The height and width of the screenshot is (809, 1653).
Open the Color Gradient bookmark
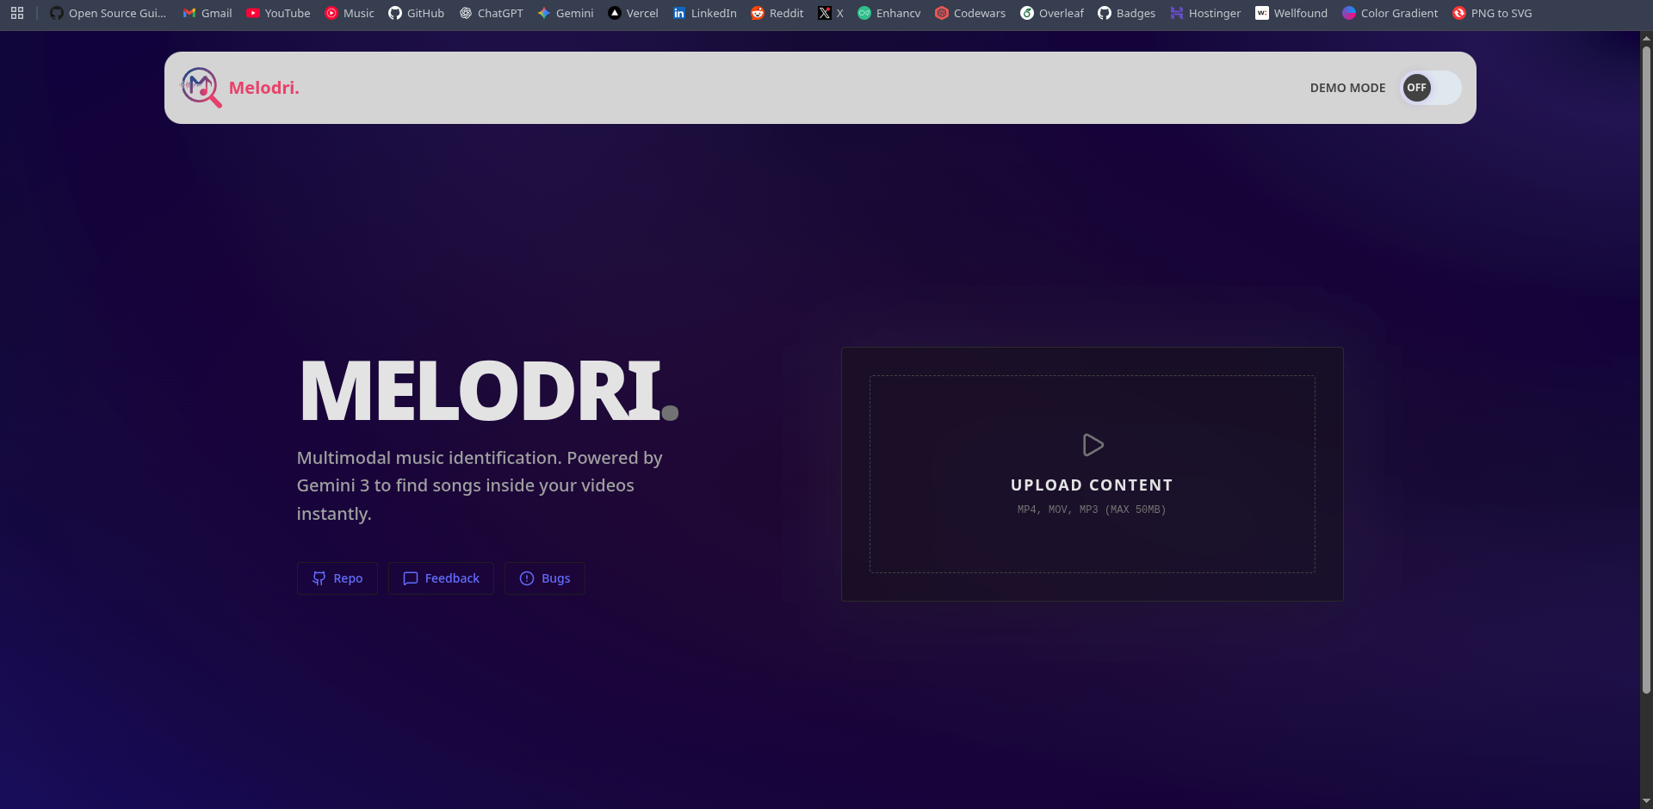point(1390,13)
